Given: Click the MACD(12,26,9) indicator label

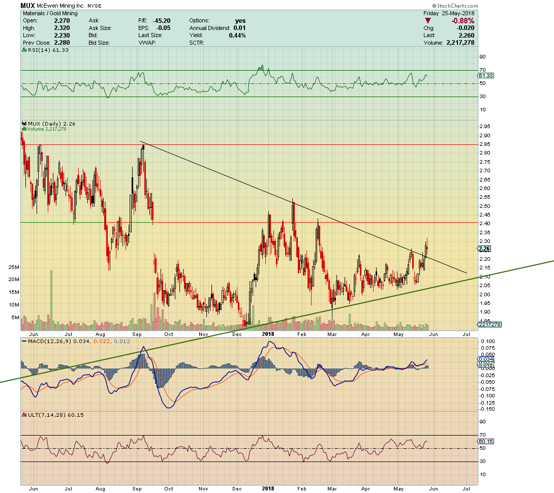Looking at the screenshot, I should 50,342.
